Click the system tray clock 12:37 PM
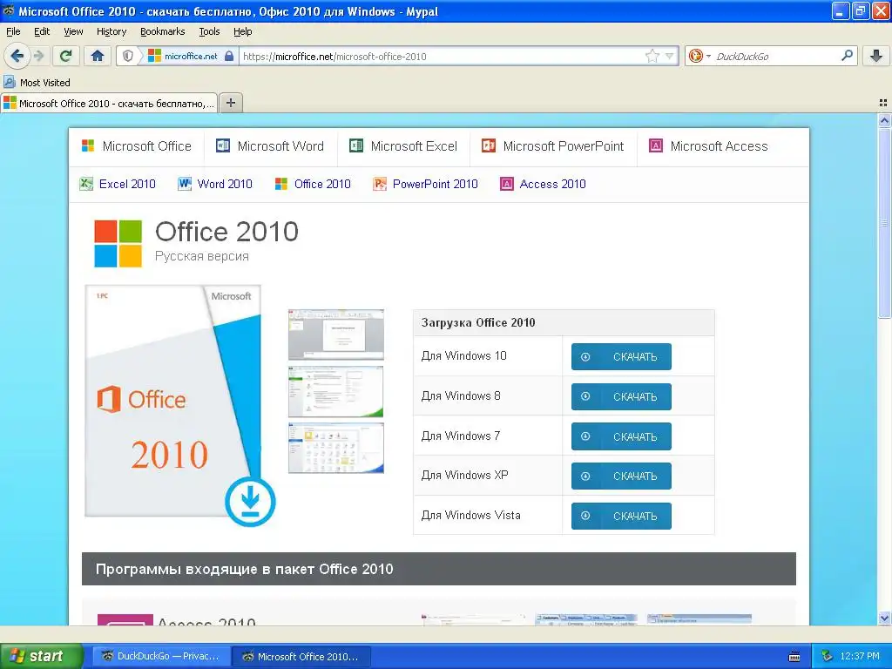Screen dimensions: 892x669 coord(860,656)
